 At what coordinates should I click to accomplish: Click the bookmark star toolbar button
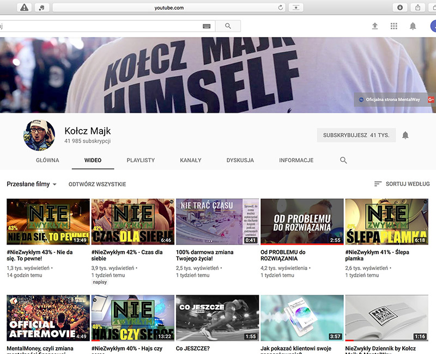[296, 8]
